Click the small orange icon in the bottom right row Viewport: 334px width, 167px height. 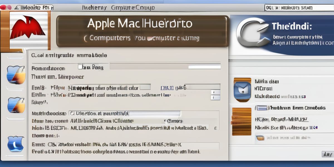(x=260, y=138)
